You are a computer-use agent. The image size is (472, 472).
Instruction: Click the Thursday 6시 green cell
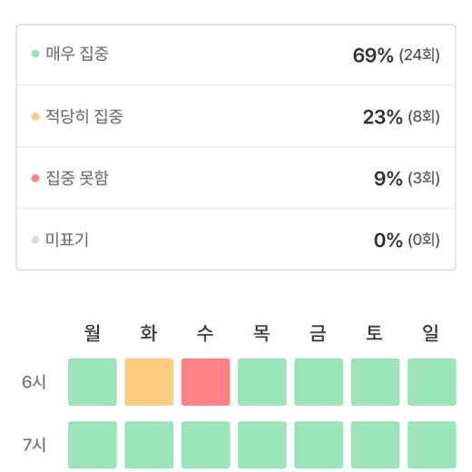tap(262, 382)
